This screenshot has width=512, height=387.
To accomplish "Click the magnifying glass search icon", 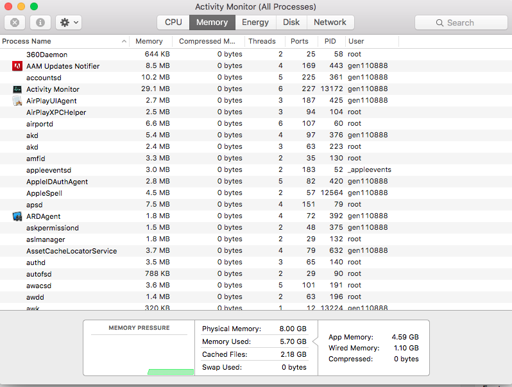I will tap(439, 23).
